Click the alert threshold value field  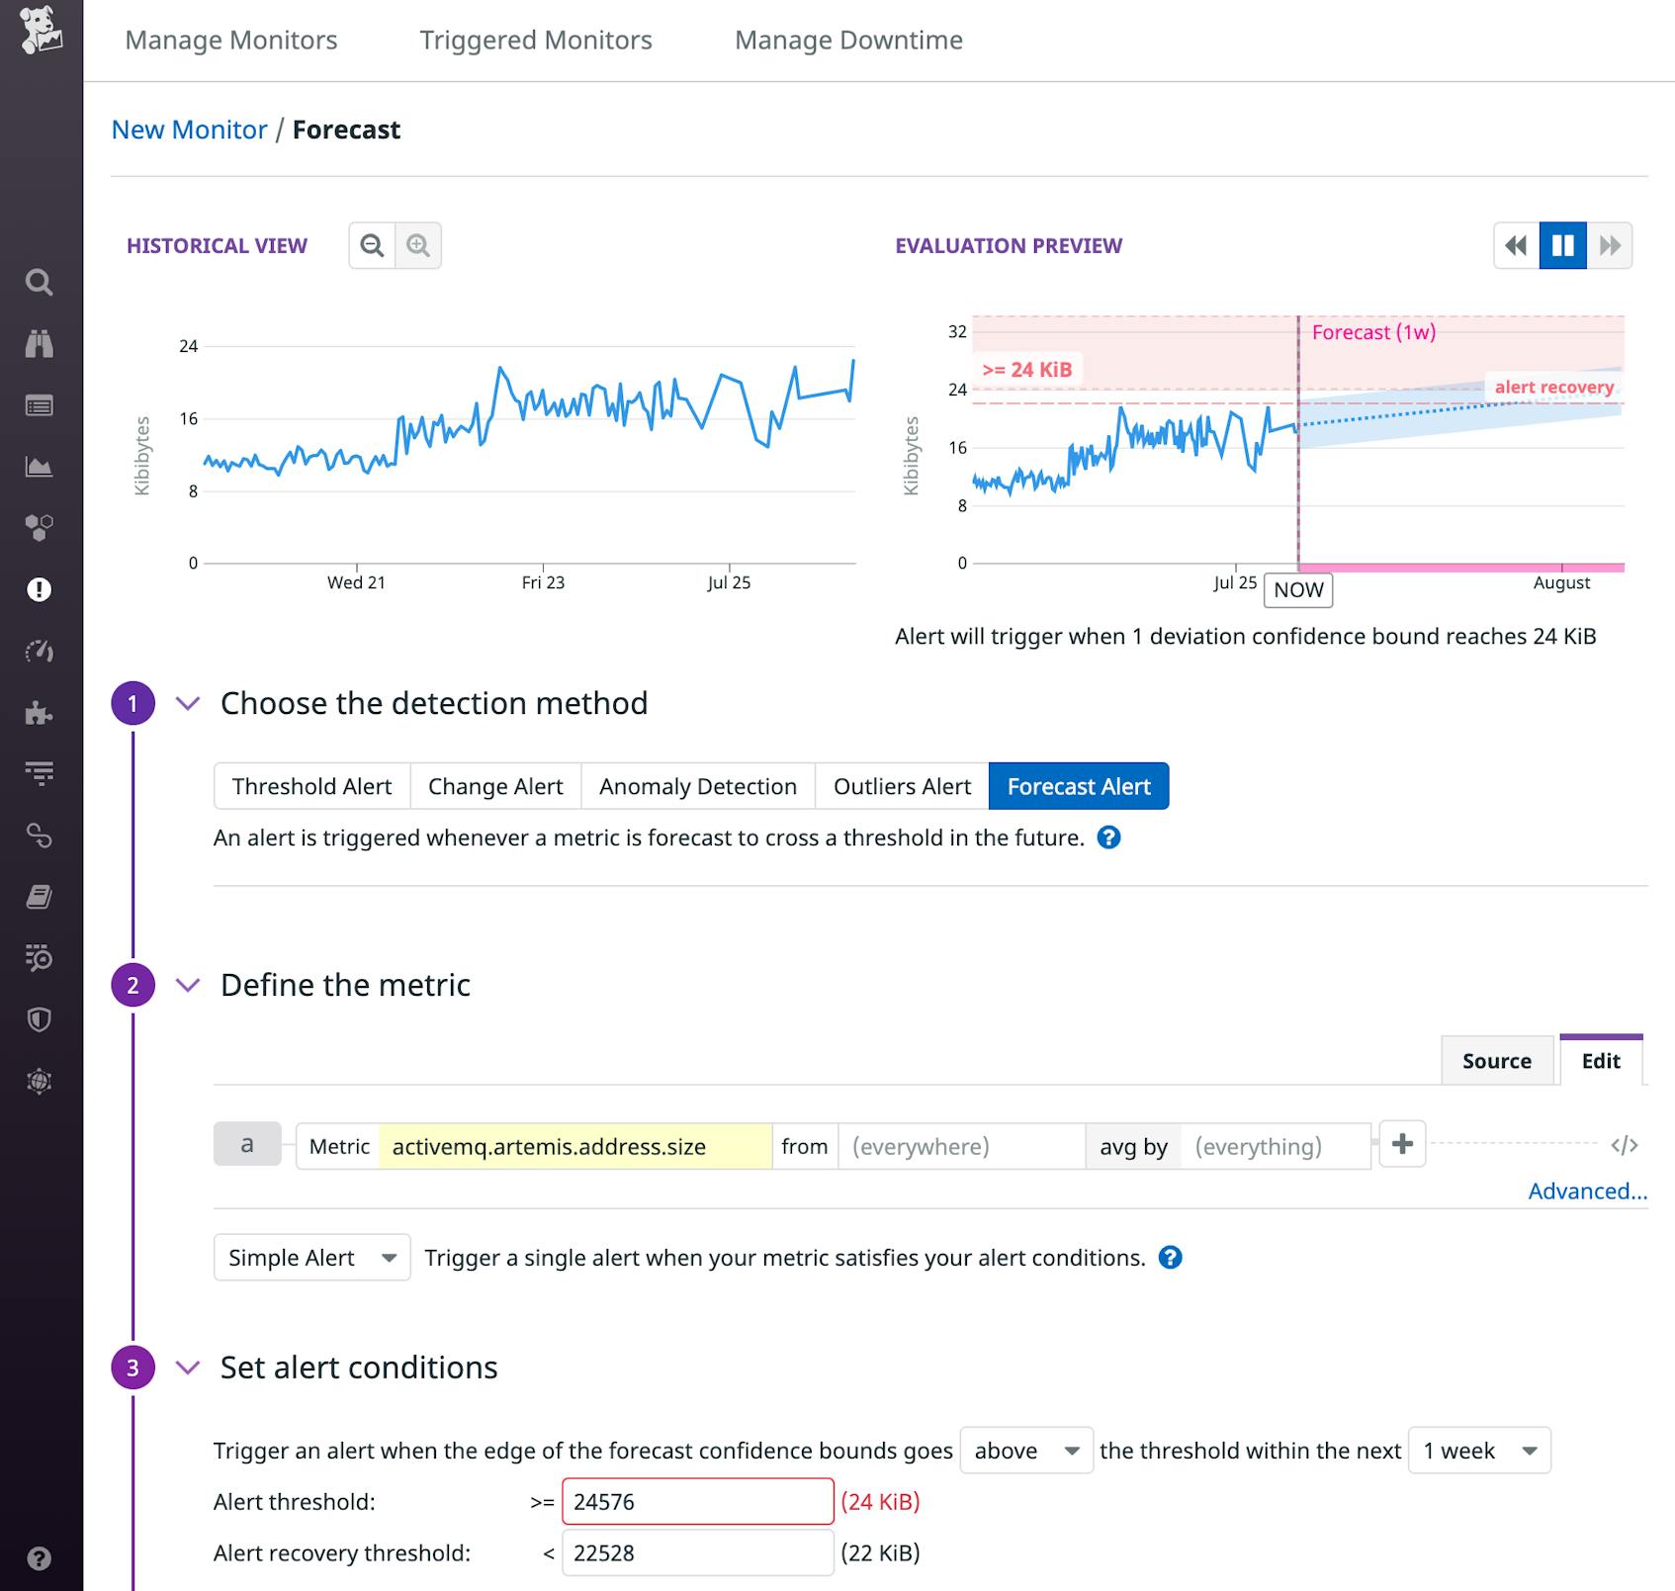click(x=697, y=1501)
